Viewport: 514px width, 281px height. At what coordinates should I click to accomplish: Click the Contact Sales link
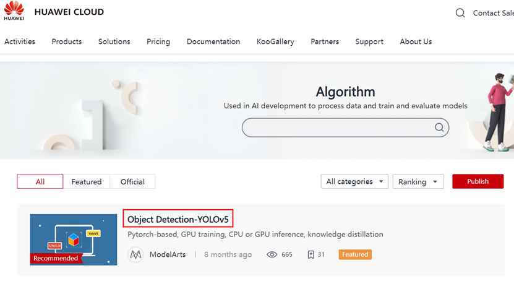(494, 13)
